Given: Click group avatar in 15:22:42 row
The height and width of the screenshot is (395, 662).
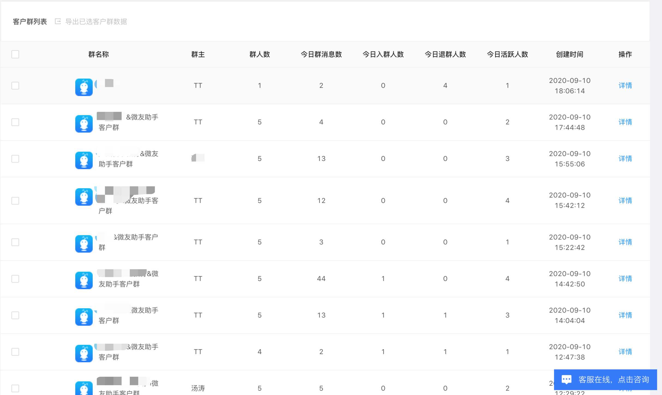Looking at the screenshot, I should [x=84, y=244].
